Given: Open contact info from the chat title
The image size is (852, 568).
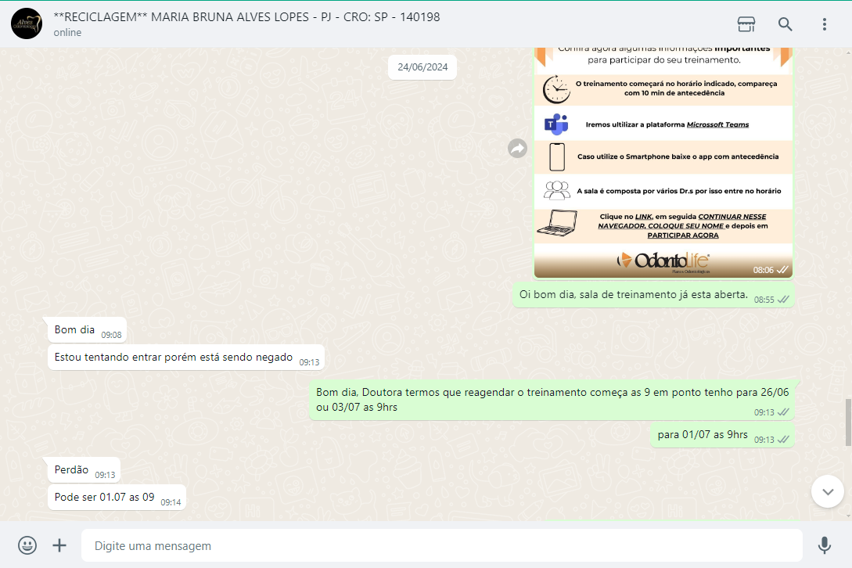Looking at the screenshot, I should (x=246, y=17).
